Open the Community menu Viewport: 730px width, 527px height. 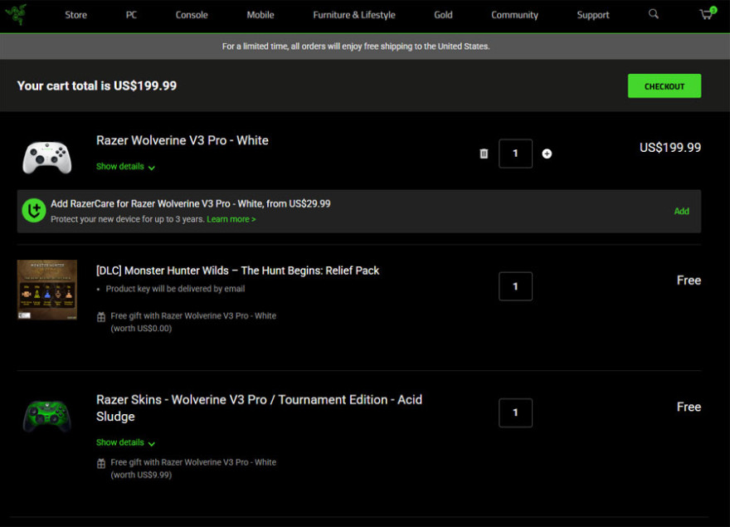[x=514, y=15]
